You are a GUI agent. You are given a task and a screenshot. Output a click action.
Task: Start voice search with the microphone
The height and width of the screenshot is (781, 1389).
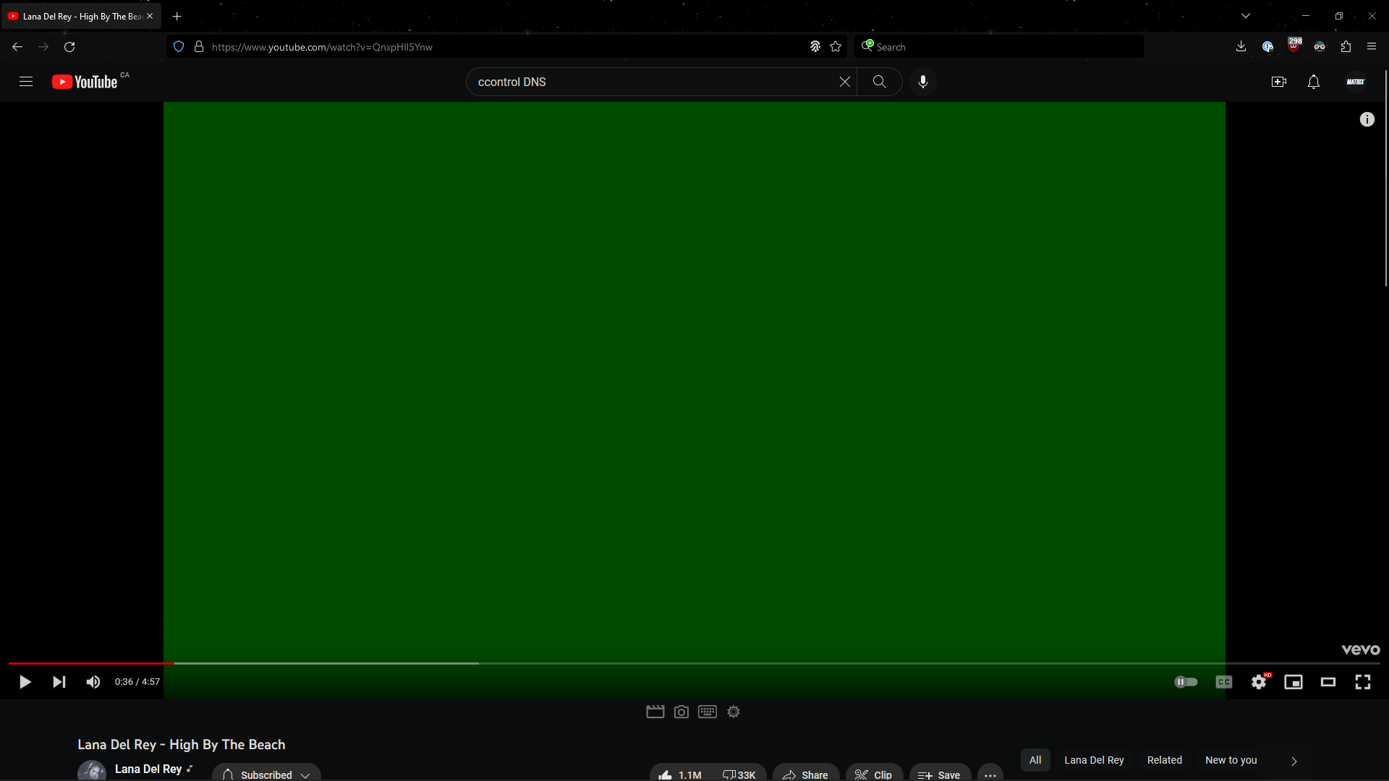pyautogui.click(x=922, y=82)
